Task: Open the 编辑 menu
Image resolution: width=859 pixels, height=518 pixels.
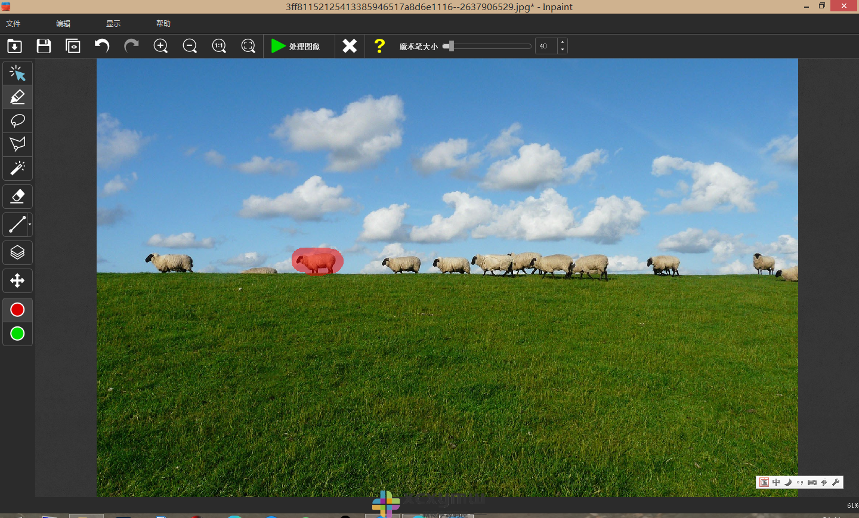Action: tap(63, 23)
